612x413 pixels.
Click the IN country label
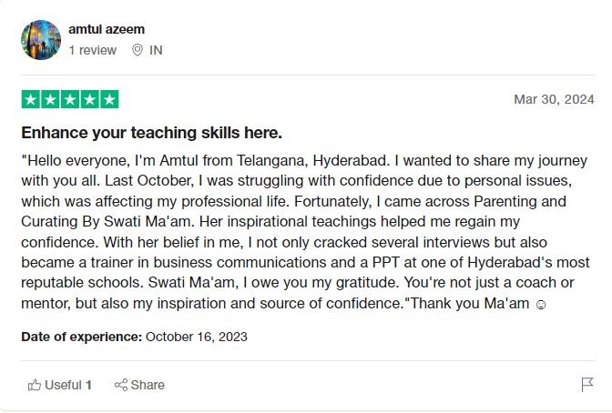(156, 50)
